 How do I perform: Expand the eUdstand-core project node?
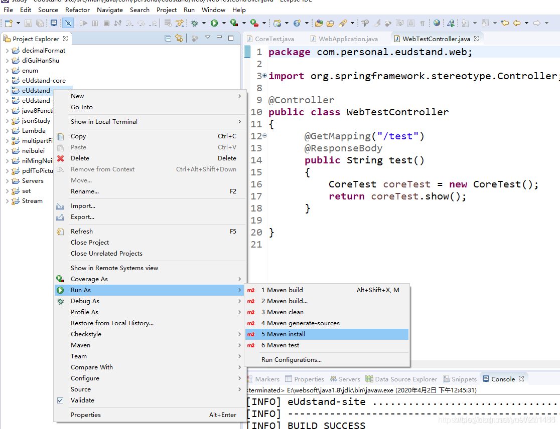click(x=7, y=81)
